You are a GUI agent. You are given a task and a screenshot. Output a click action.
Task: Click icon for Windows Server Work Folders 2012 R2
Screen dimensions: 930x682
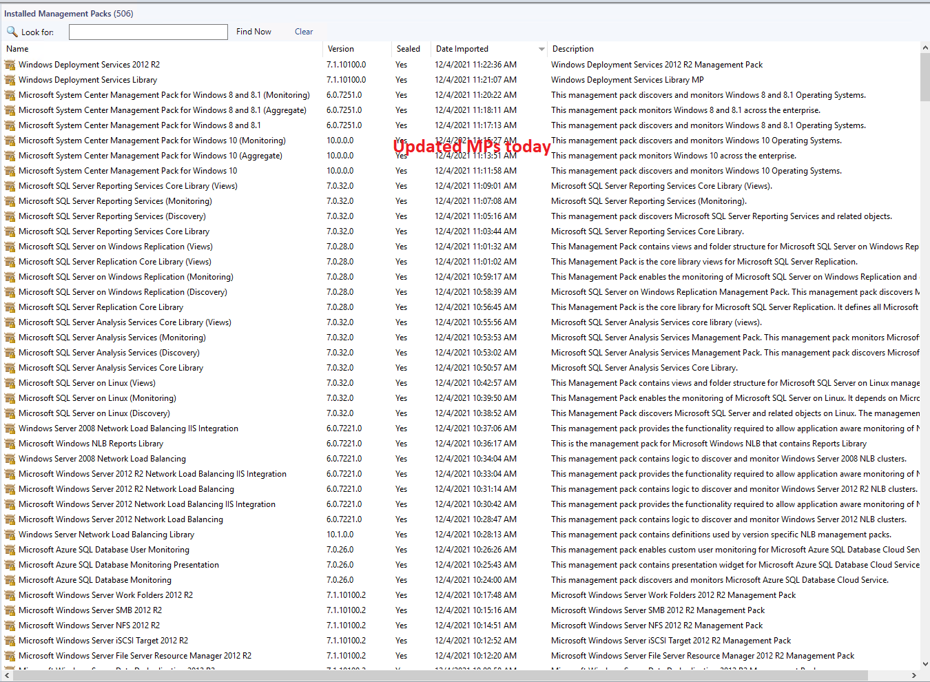[10, 595]
